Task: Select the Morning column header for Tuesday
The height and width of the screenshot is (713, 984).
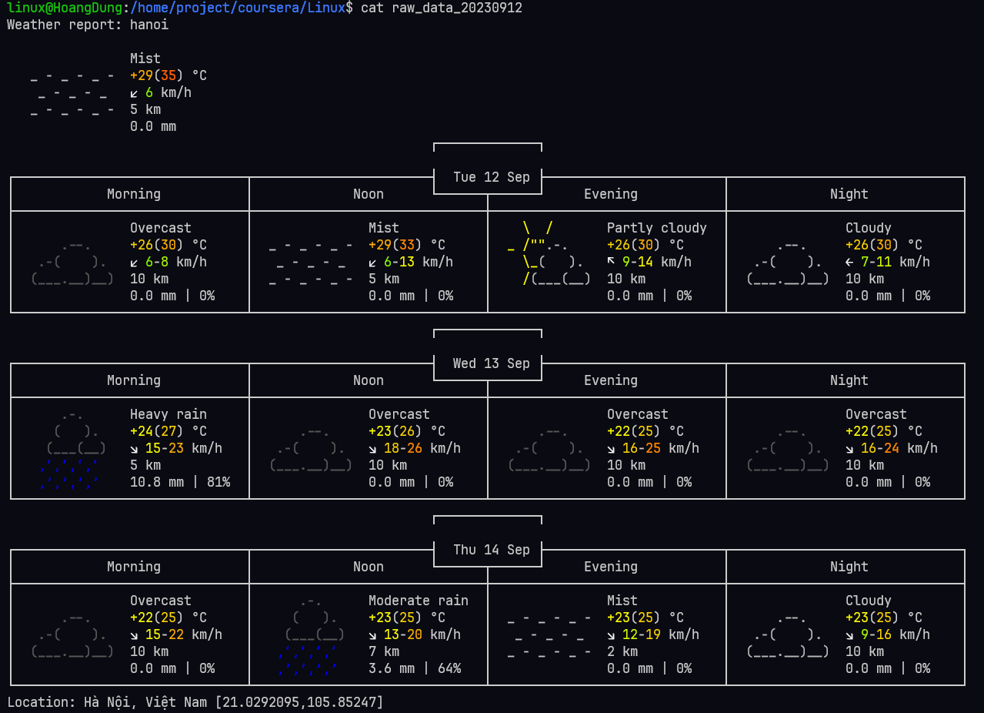Action: click(x=133, y=194)
